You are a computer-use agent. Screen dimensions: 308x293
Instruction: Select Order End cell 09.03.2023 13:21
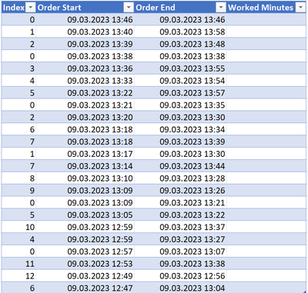coord(180,202)
